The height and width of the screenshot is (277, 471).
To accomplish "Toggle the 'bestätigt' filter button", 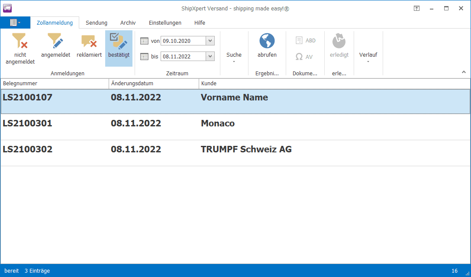I will tap(119, 41).
